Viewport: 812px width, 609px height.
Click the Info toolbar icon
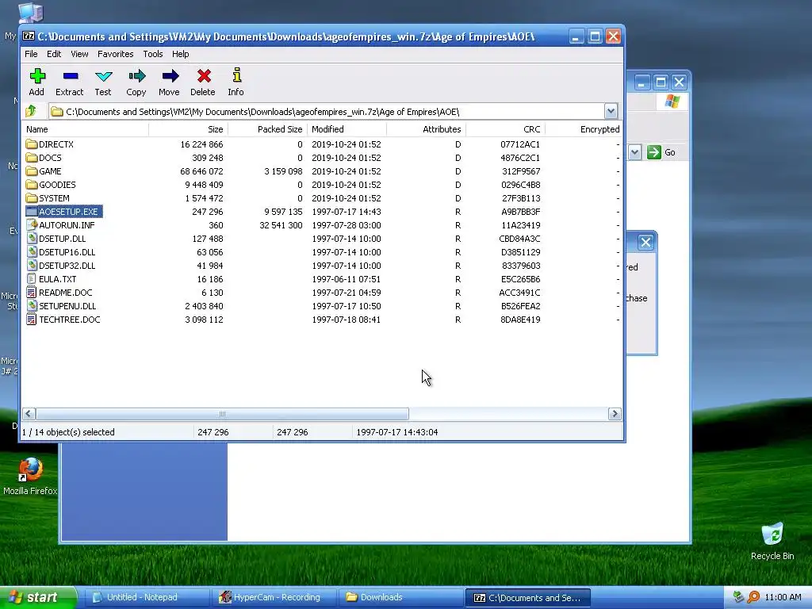236,75
